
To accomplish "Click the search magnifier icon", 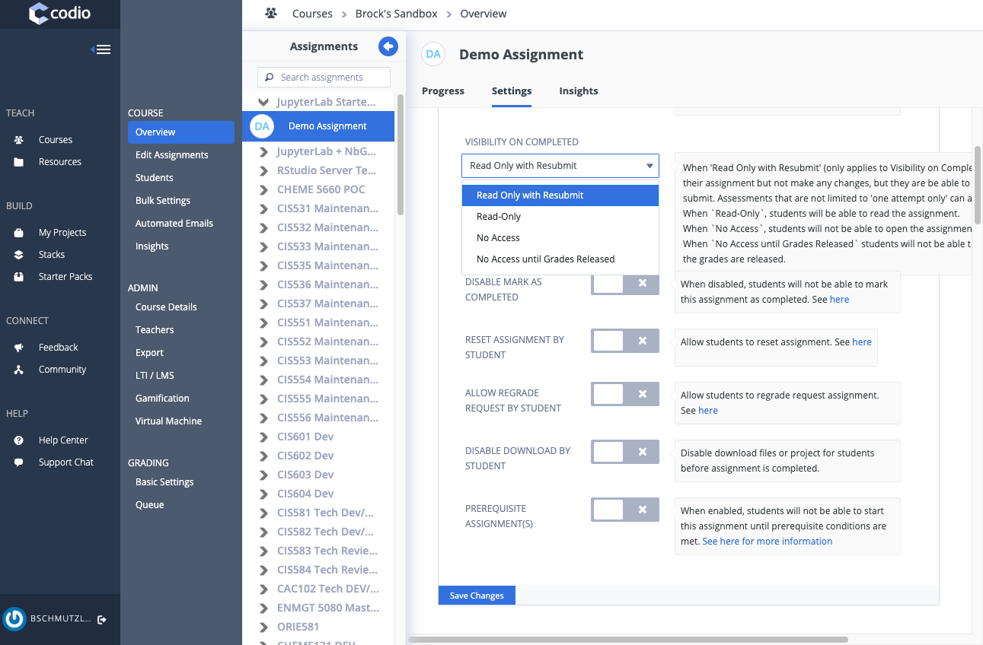I will pos(269,77).
